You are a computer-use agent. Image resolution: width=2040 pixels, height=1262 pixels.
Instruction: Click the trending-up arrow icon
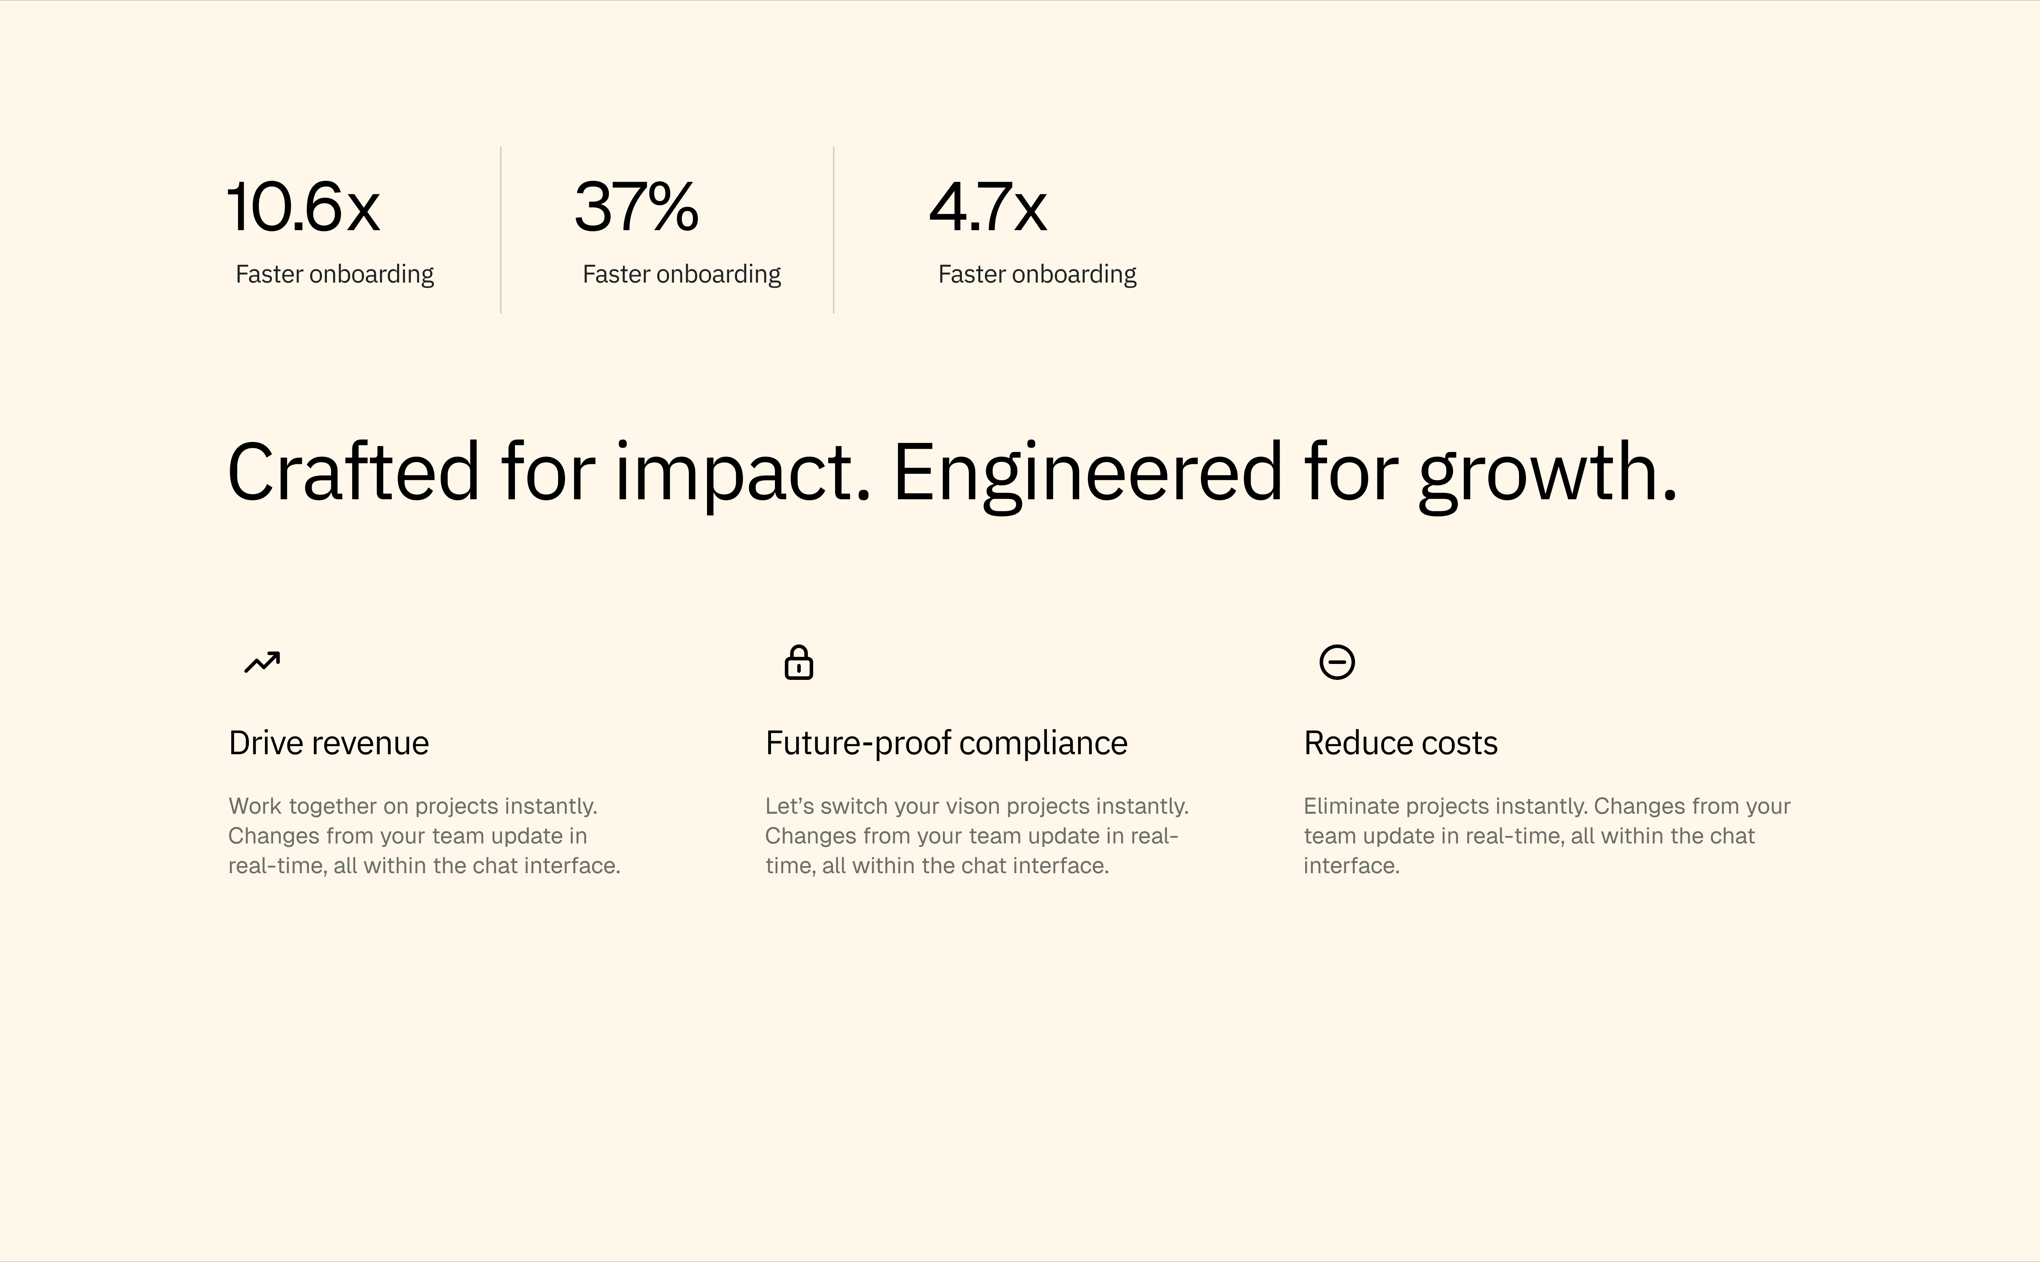point(262,662)
